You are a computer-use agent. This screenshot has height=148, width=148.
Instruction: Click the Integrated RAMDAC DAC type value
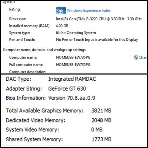72,79
